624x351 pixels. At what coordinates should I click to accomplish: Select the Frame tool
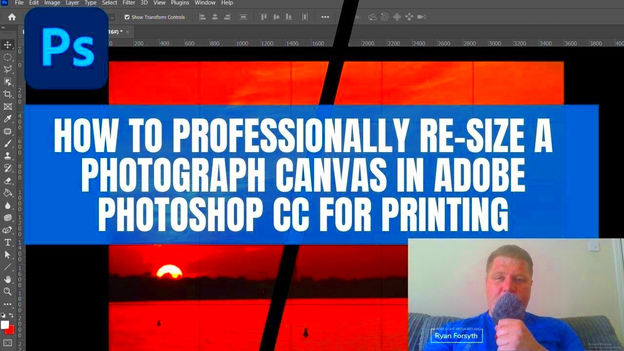click(8, 107)
